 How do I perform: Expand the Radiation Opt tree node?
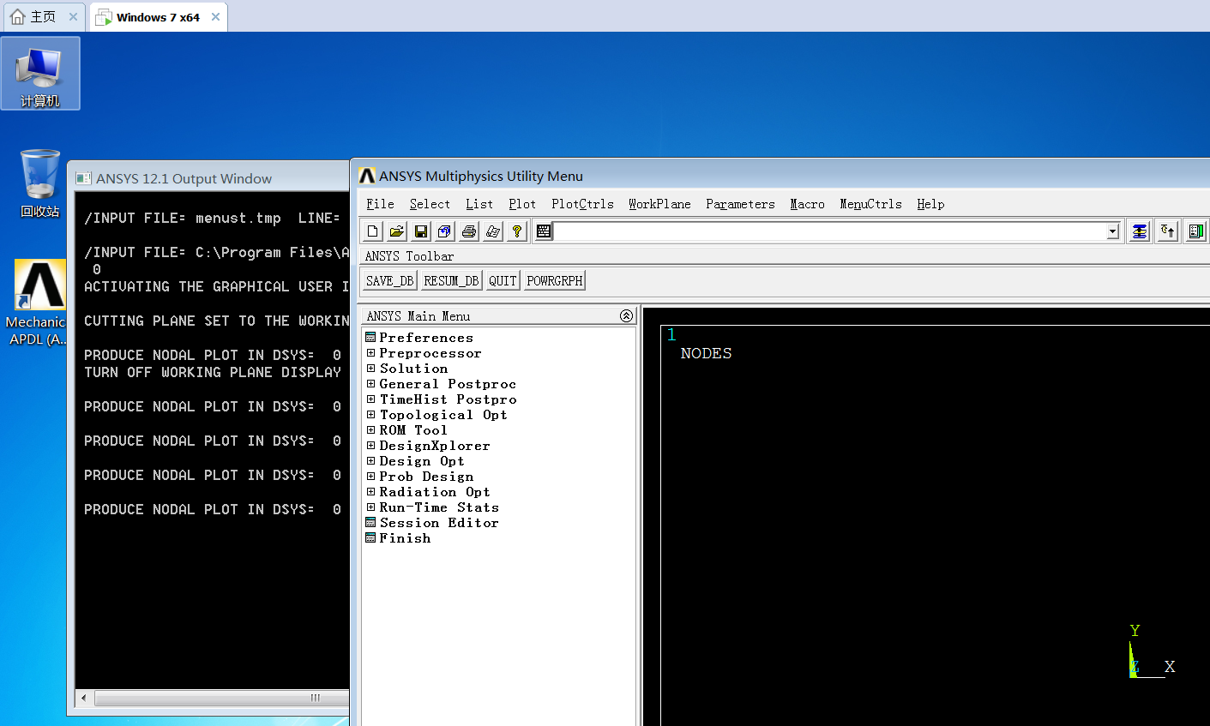371,492
